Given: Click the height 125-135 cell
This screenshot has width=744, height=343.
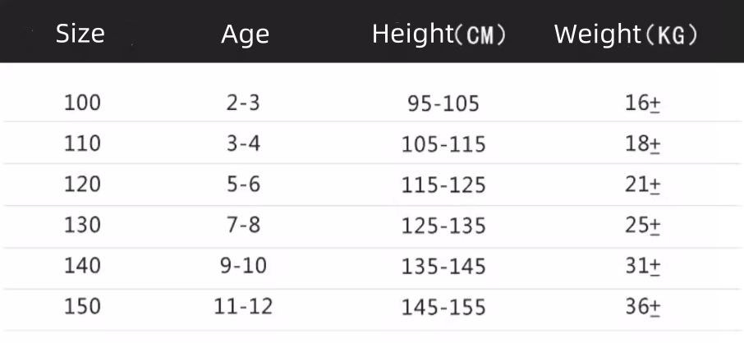Looking at the screenshot, I should 443,226.
